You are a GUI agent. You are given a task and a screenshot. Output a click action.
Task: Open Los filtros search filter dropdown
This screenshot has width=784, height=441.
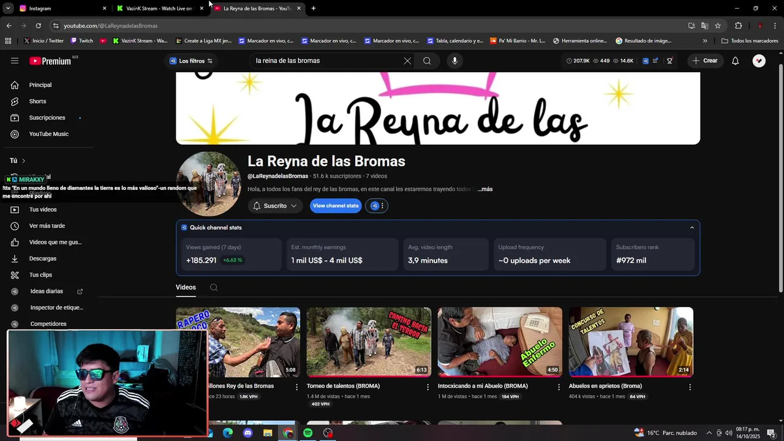[191, 61]
